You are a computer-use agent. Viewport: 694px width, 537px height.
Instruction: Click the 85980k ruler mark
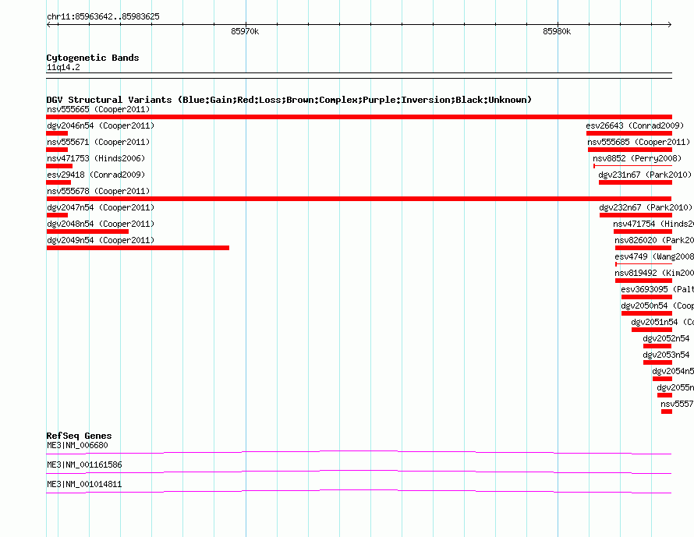click(x=557, y=31)
